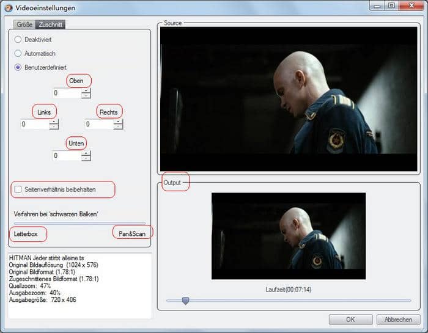
Task: Choose the Automatisch cropping mode
Action: point(18,53)
